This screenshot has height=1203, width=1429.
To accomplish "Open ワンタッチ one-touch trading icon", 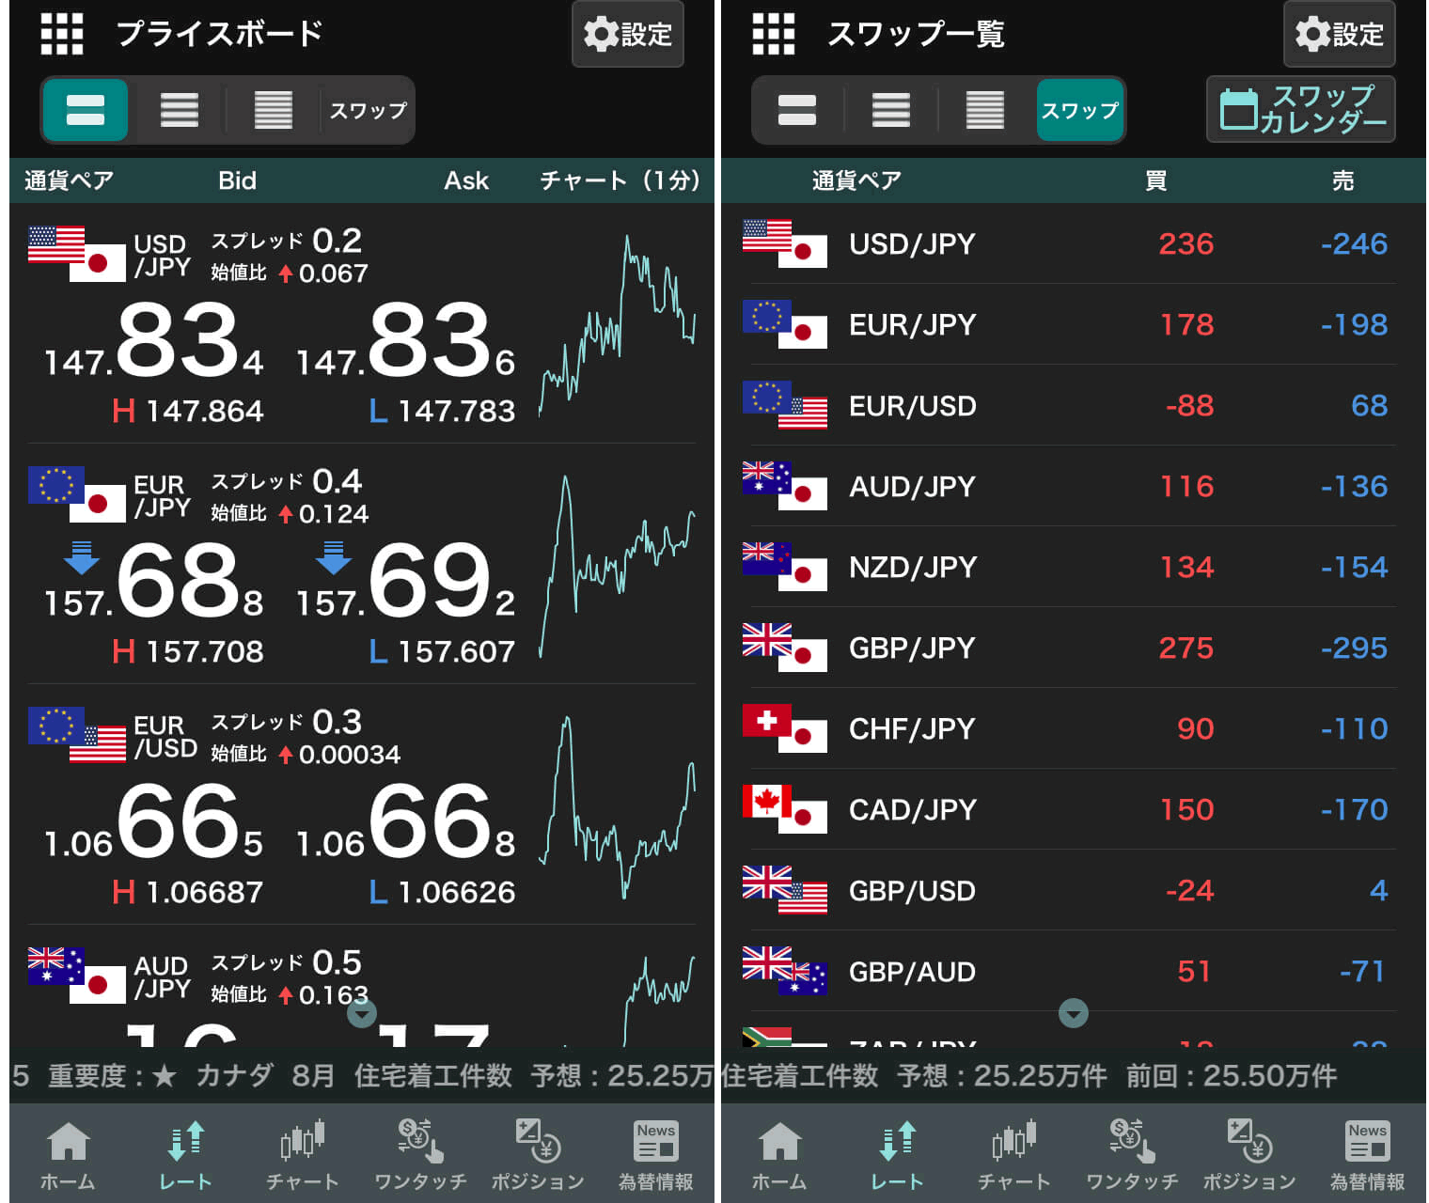I will click(420, 1151).
